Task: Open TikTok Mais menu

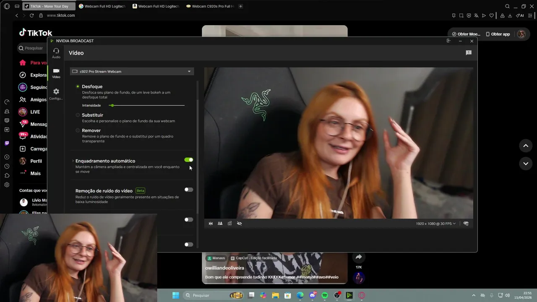Action: (x=30, y=173)
